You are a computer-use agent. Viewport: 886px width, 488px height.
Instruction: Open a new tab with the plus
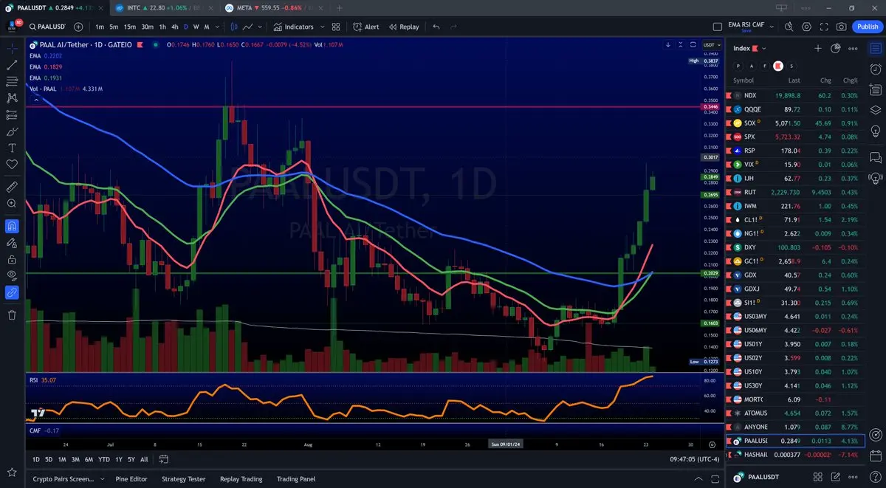pyautogui.click(x=339, y=7)
